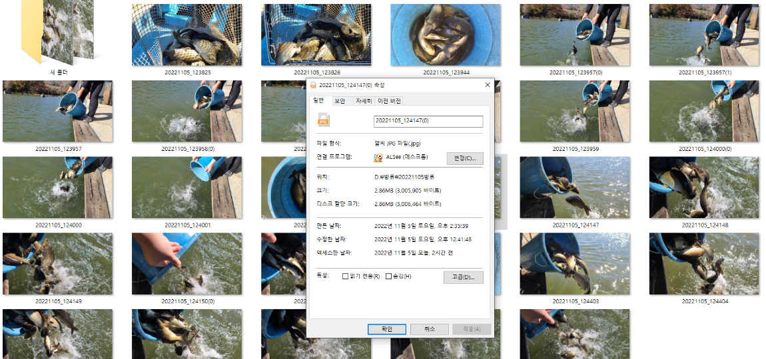Click the file name input field
The height and width of the screenshot is (359, 766).
(x=428, y=122)
